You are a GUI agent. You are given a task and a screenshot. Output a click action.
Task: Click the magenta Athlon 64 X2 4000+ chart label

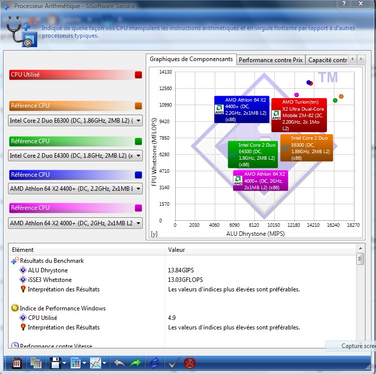260,181
